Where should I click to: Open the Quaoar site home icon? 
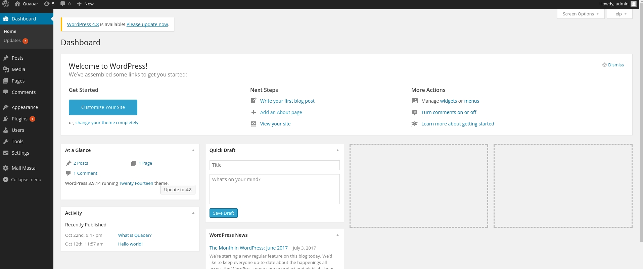tap(17, 4)
